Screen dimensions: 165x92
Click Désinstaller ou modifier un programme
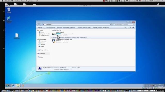66,27
